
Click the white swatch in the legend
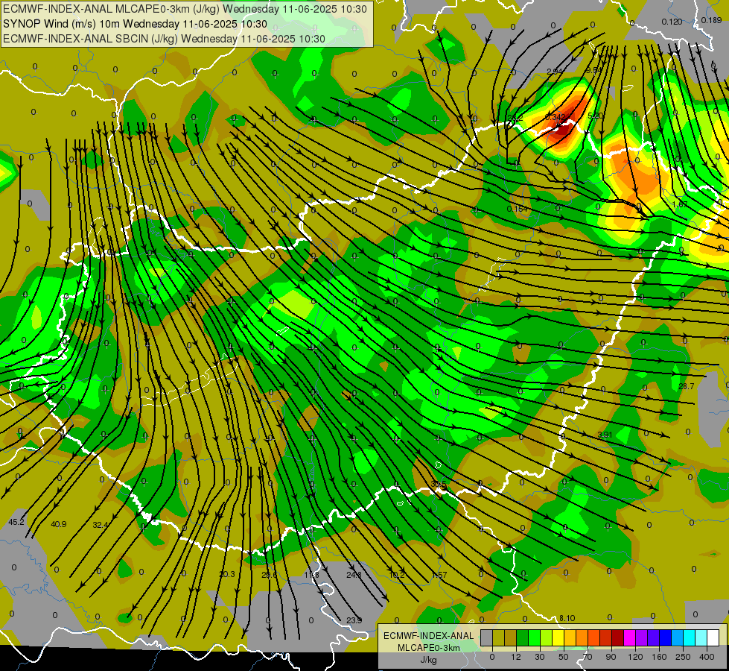(x=713, y=637)
